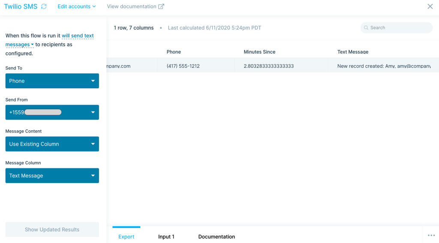The image size is (439, 243).
Task: Switch to the Documentation tab
Action: click(x=216, y=237)
